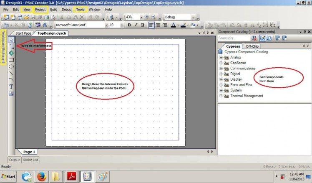The image size is (312, 183).
Task: Toggle Bold formatting
Action: pyautogui.click(x=129, y=25)
